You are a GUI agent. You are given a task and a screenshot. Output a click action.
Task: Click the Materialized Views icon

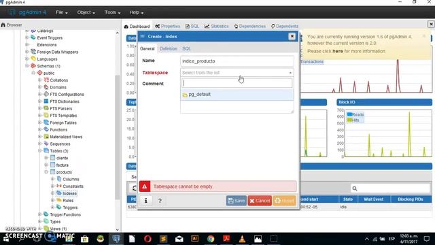click(46, 137)
